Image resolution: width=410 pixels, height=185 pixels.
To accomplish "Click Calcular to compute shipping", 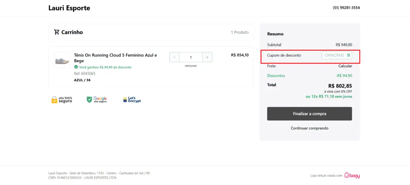I will [345, 66].
